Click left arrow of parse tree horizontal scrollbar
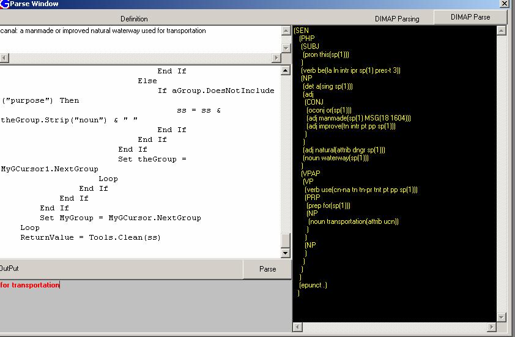This screenshot has width=515, height=337. [x=297, y=327]
